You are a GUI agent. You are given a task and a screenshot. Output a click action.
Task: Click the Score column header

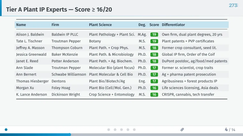[x=154, y=25]
